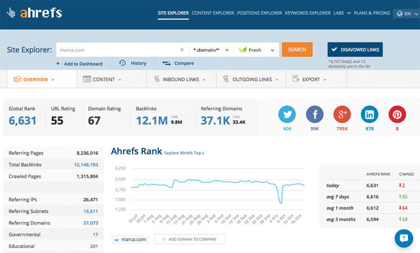
Task: Open Keywords Explorer
Action: coord(308,13)
